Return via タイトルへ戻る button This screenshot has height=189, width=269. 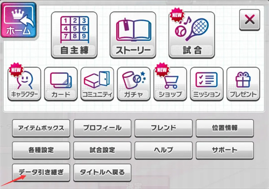(x=103, y=173)
